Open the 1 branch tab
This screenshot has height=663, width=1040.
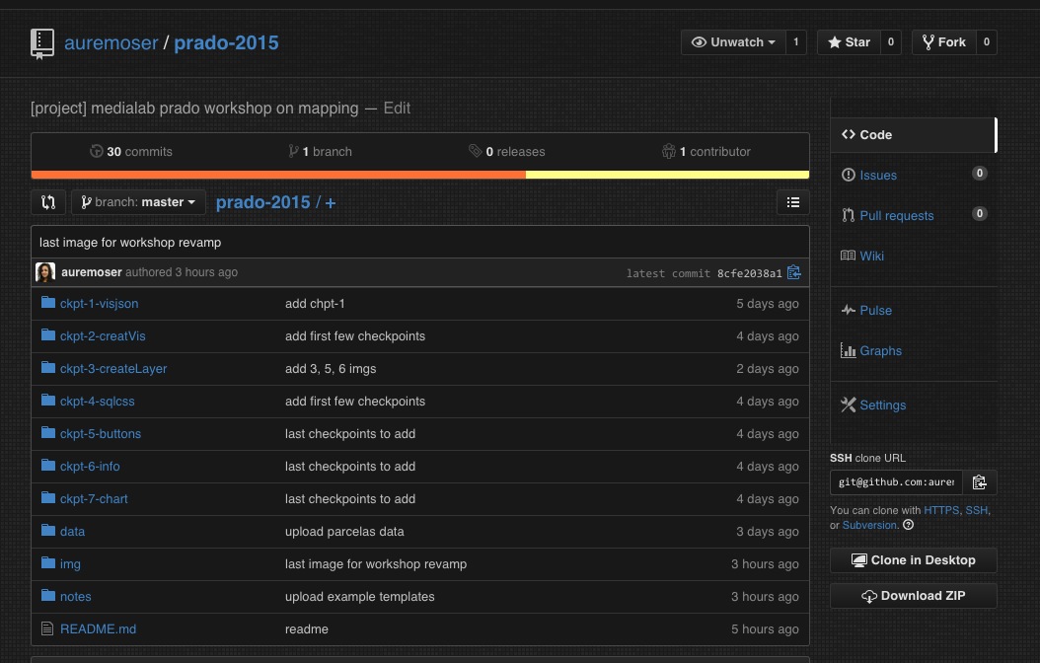(320, 151)
